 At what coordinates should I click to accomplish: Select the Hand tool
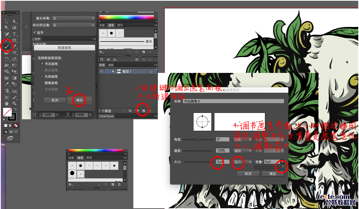pos(7,103)
